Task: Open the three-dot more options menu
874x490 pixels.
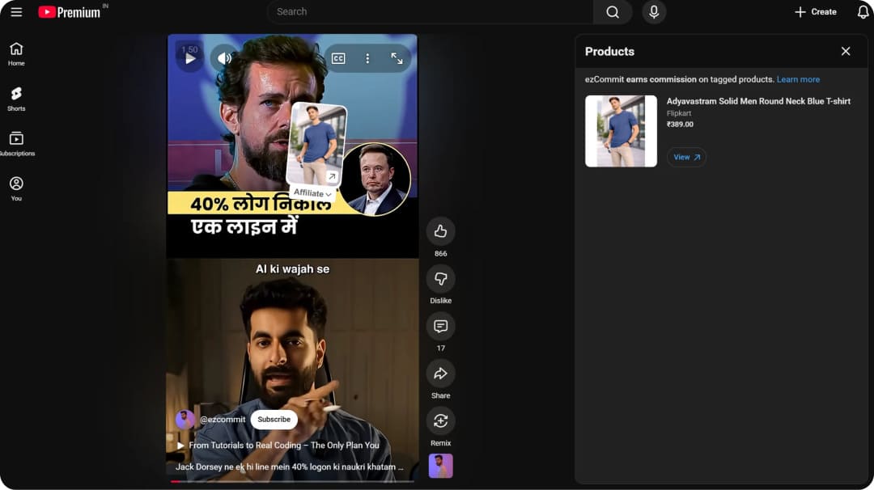Action: pos(367,58)
